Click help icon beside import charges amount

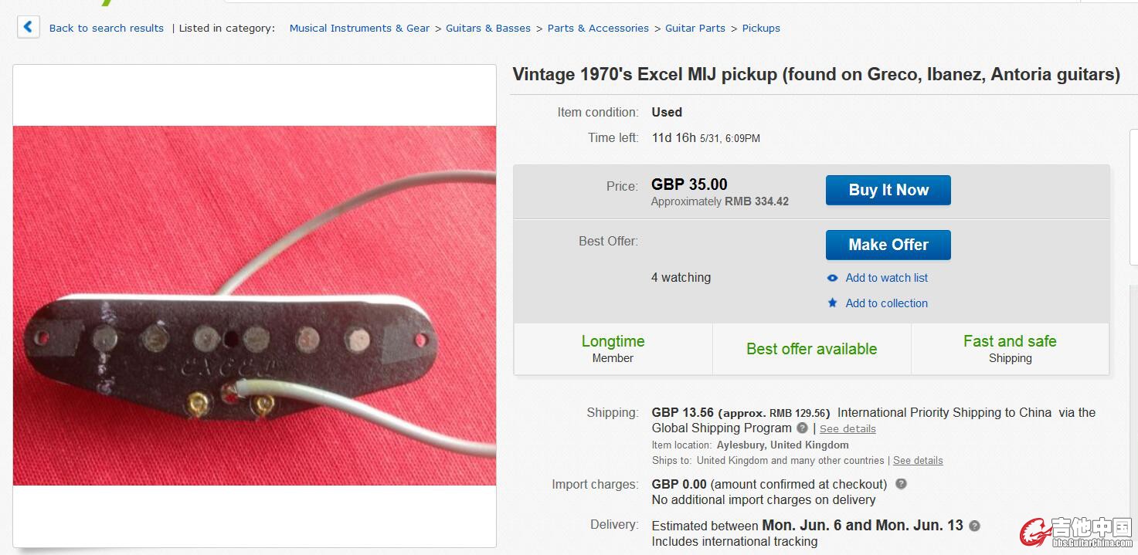901,484
